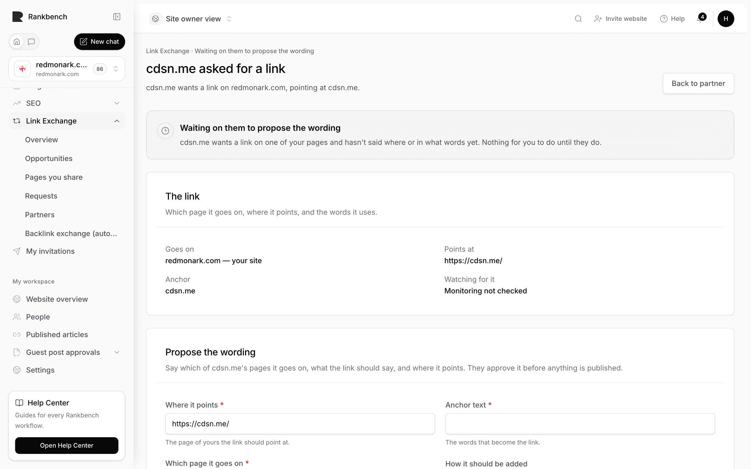The width and height of the screenshot is (751, 469).
Task: Start a New chat
Action: coord(99,42)
